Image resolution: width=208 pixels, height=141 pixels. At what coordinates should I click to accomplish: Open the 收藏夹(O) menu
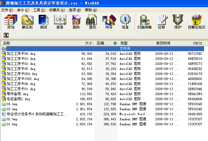[57, 10]
